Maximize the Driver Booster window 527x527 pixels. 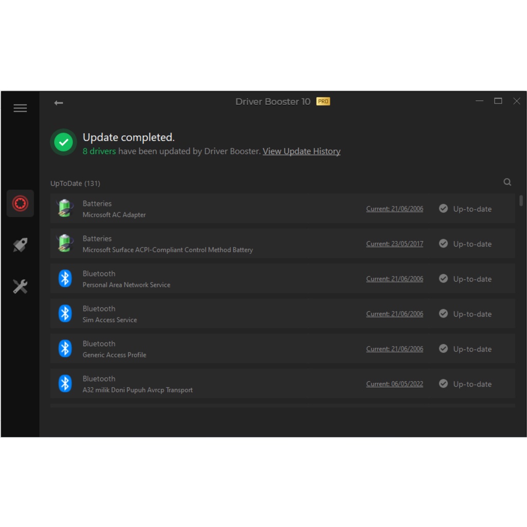coord(498,101)
